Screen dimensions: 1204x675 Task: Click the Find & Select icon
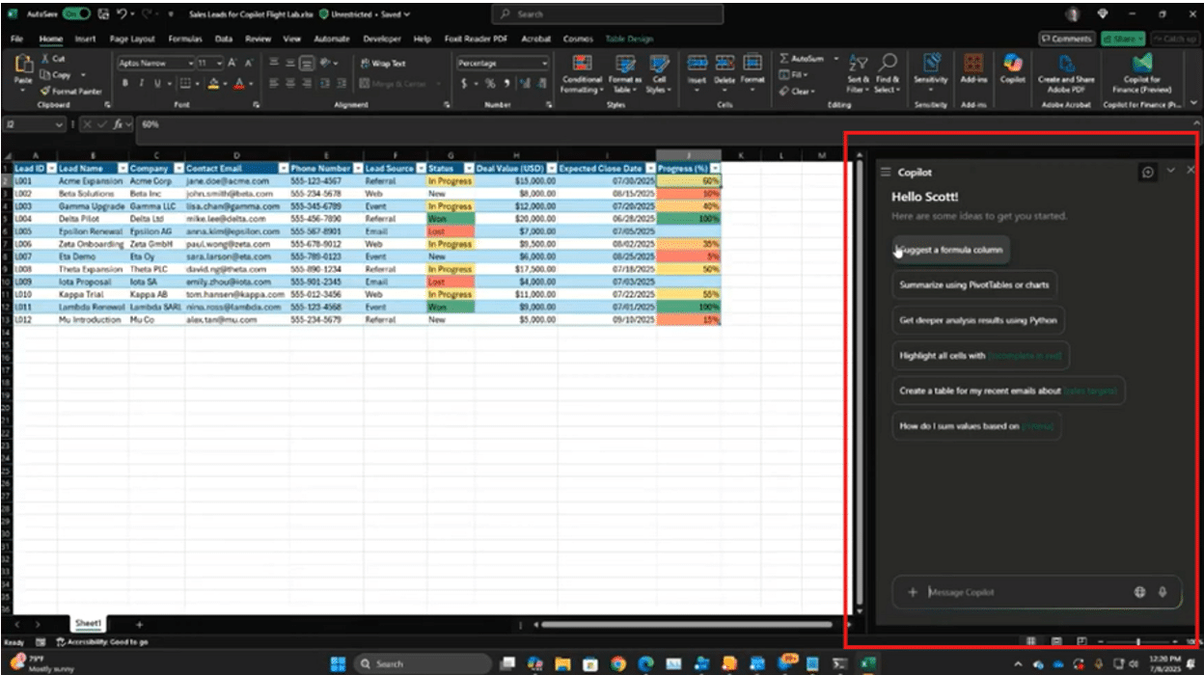pos(888,64)
